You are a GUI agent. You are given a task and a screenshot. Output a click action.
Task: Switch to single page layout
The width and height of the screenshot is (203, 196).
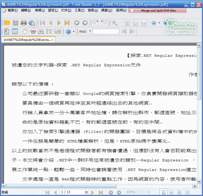click(163, 192)
